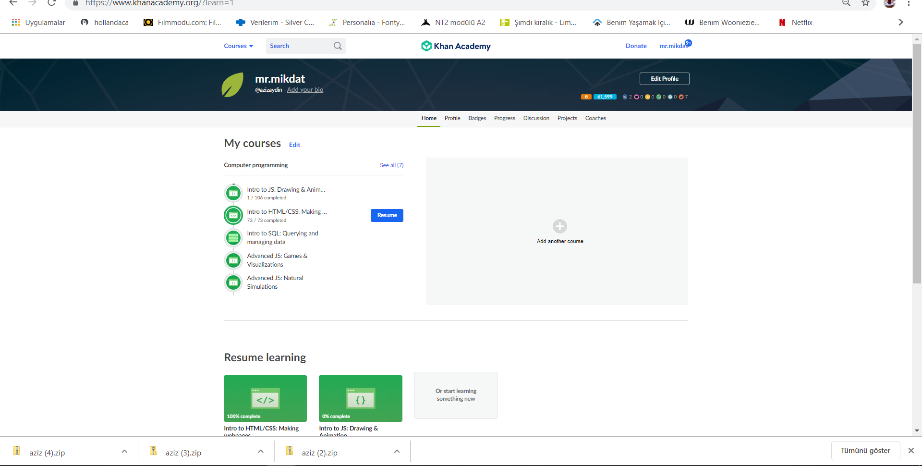Image resolution: width=922 pixels, height=466 pixels.
Task: Click the Add another course plus icon
Action: click(x=560, y=226)
